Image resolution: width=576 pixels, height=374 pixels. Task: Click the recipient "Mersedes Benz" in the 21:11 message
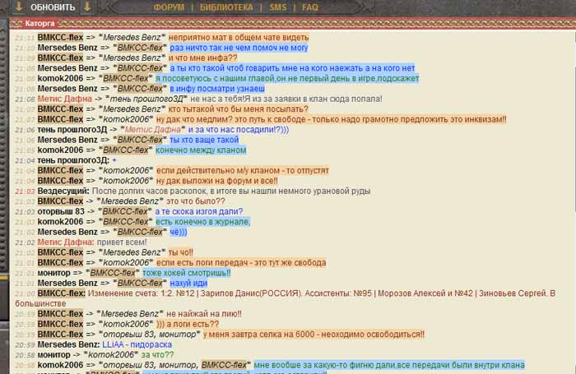point(132,38)
